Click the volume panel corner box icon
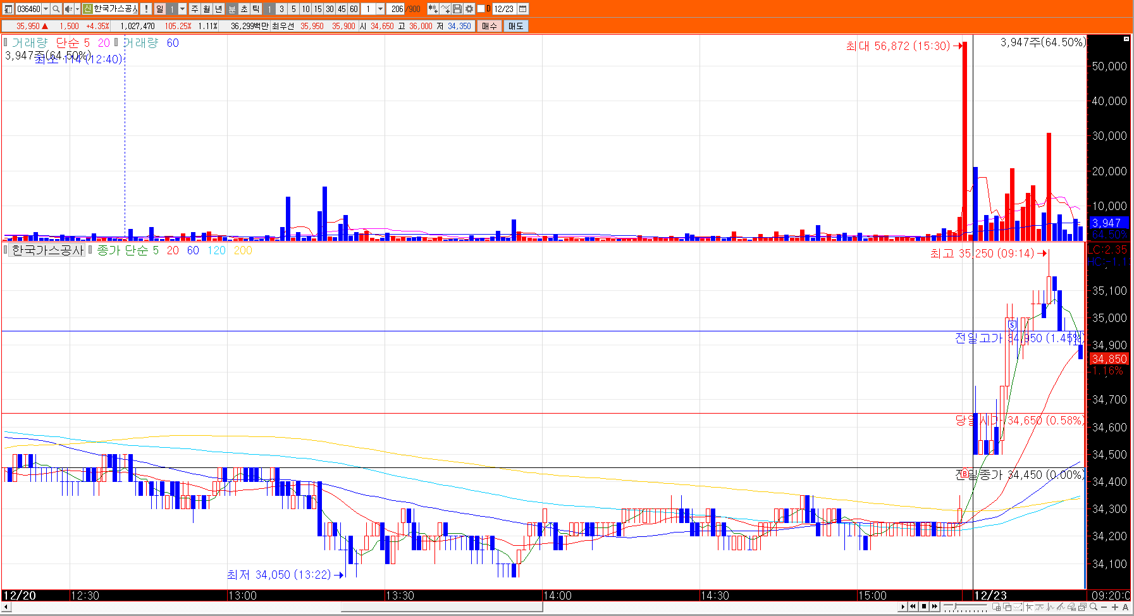The width and height of the screenshot is (1134, 616). tap(1126, 39)
